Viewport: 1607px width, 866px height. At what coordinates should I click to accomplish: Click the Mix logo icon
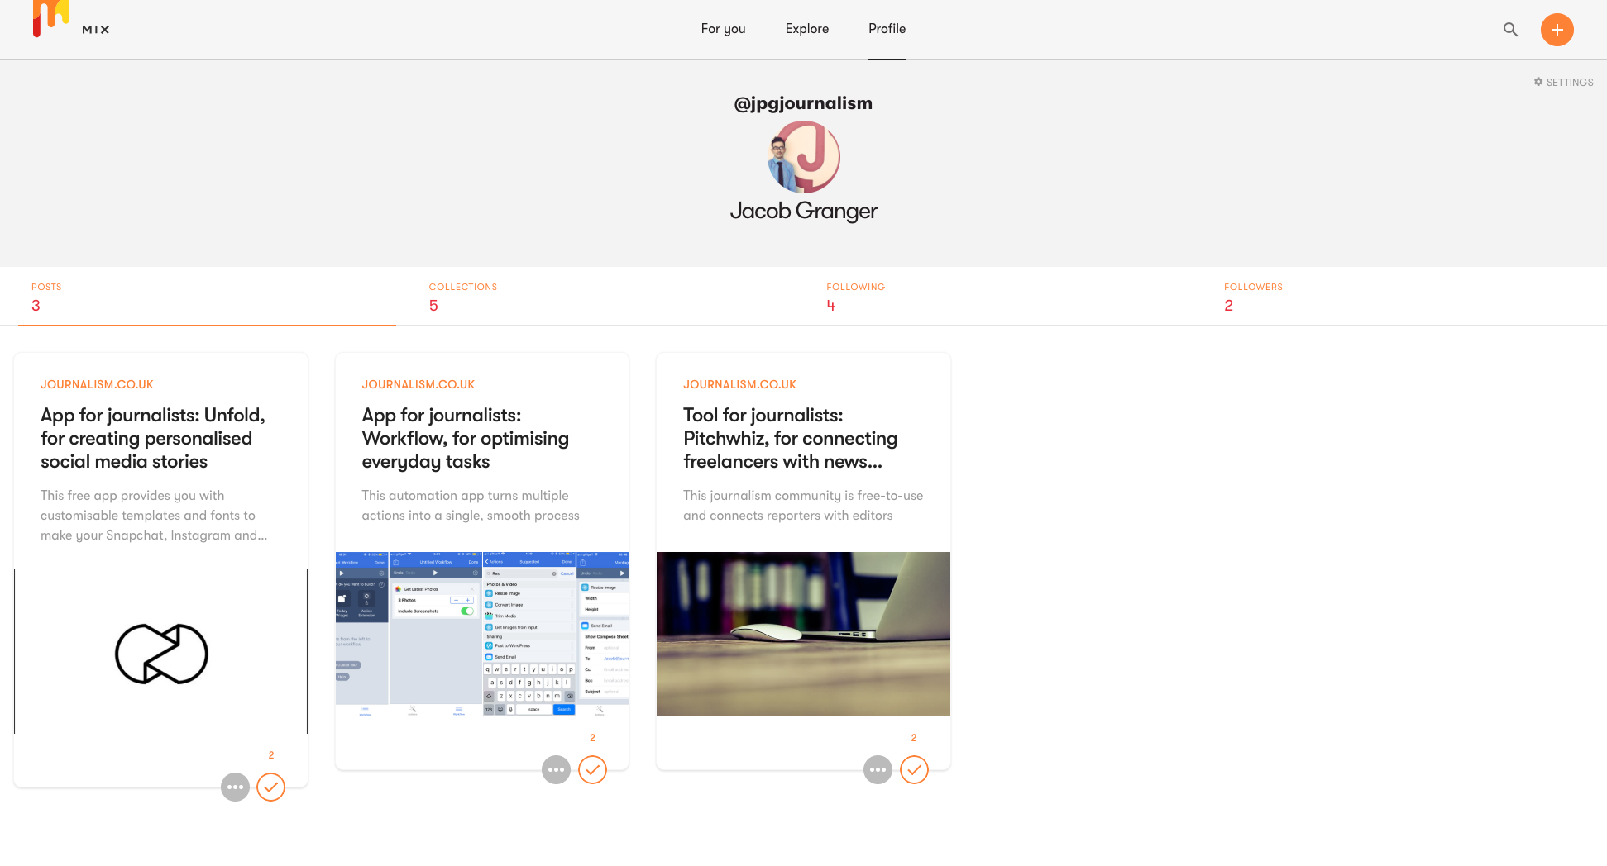click(50, 18)
